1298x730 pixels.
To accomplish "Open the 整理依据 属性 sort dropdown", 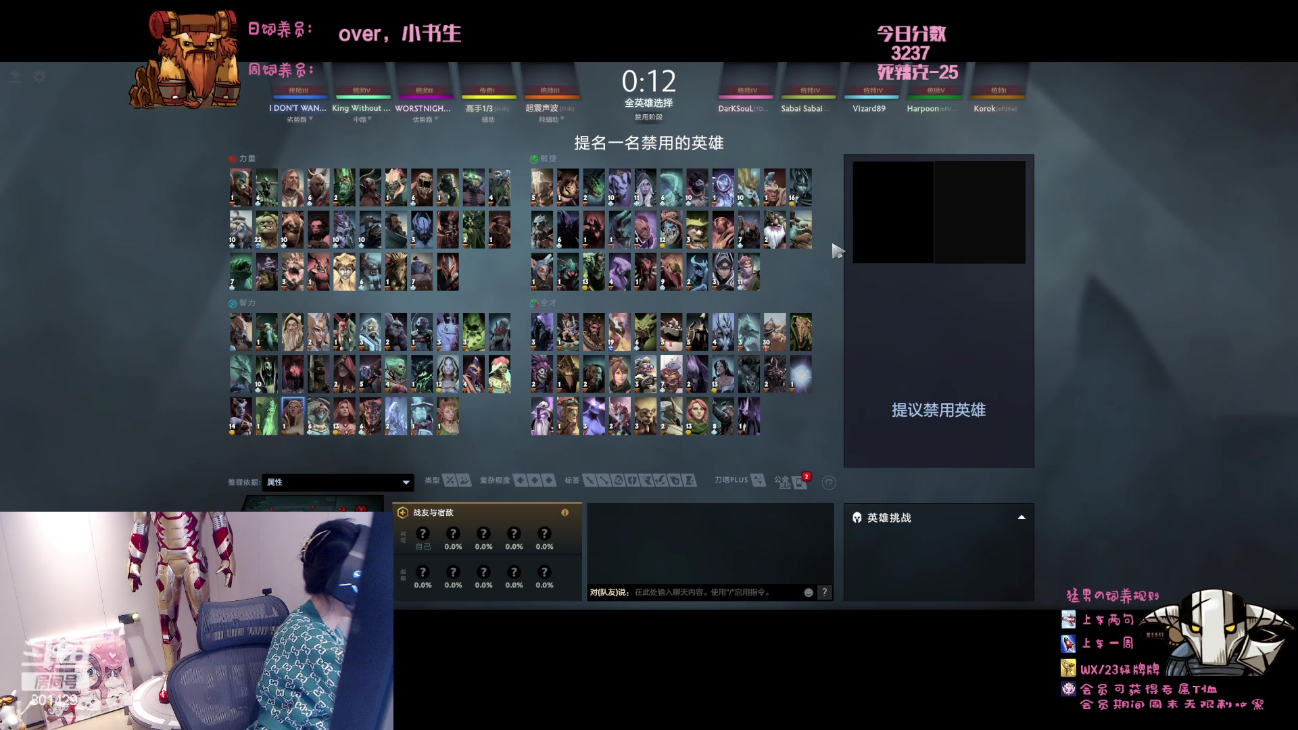I will point(337,482).
